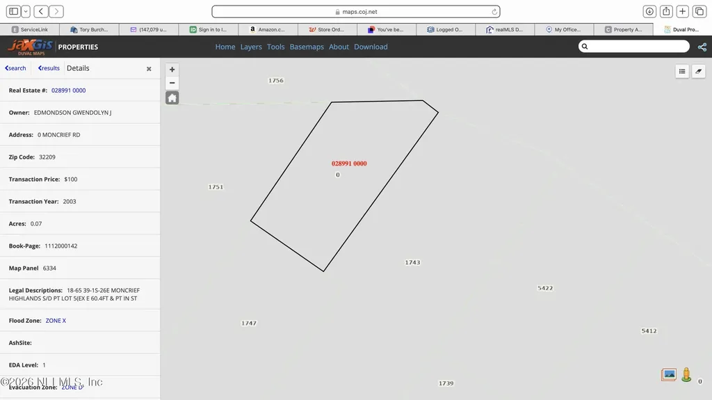Open the Basemaps menu
The image size is (712, 400).
[x=307, y=47]
